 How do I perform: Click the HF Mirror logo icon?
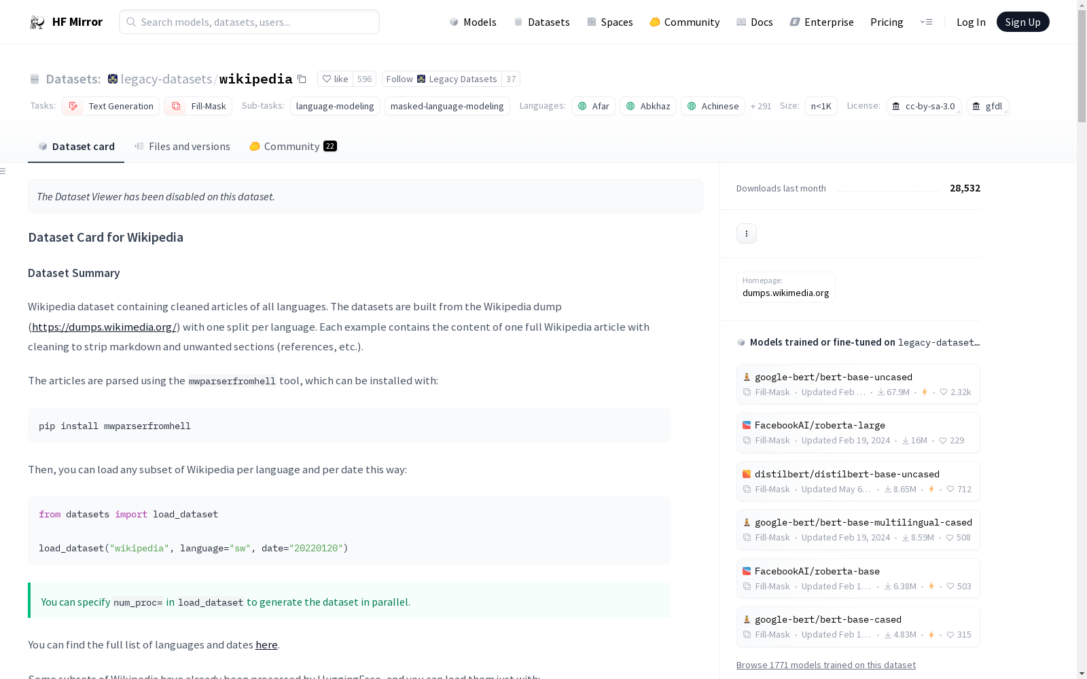[x=37, y=22]
